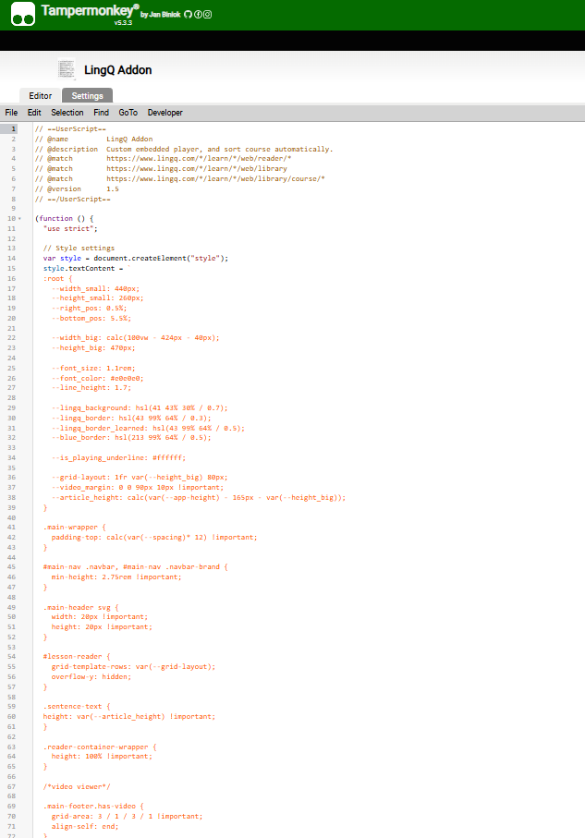Click the '.main-footer.has-video {' line
Screen dimensions: 585x838
coord(93,806)
